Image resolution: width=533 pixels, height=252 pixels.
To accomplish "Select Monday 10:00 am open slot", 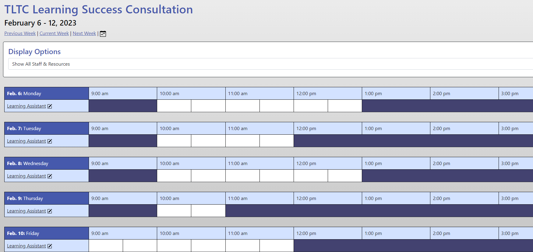I will coord(174,106).
